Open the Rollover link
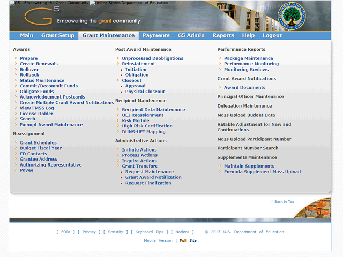 (x=29, y=70)
